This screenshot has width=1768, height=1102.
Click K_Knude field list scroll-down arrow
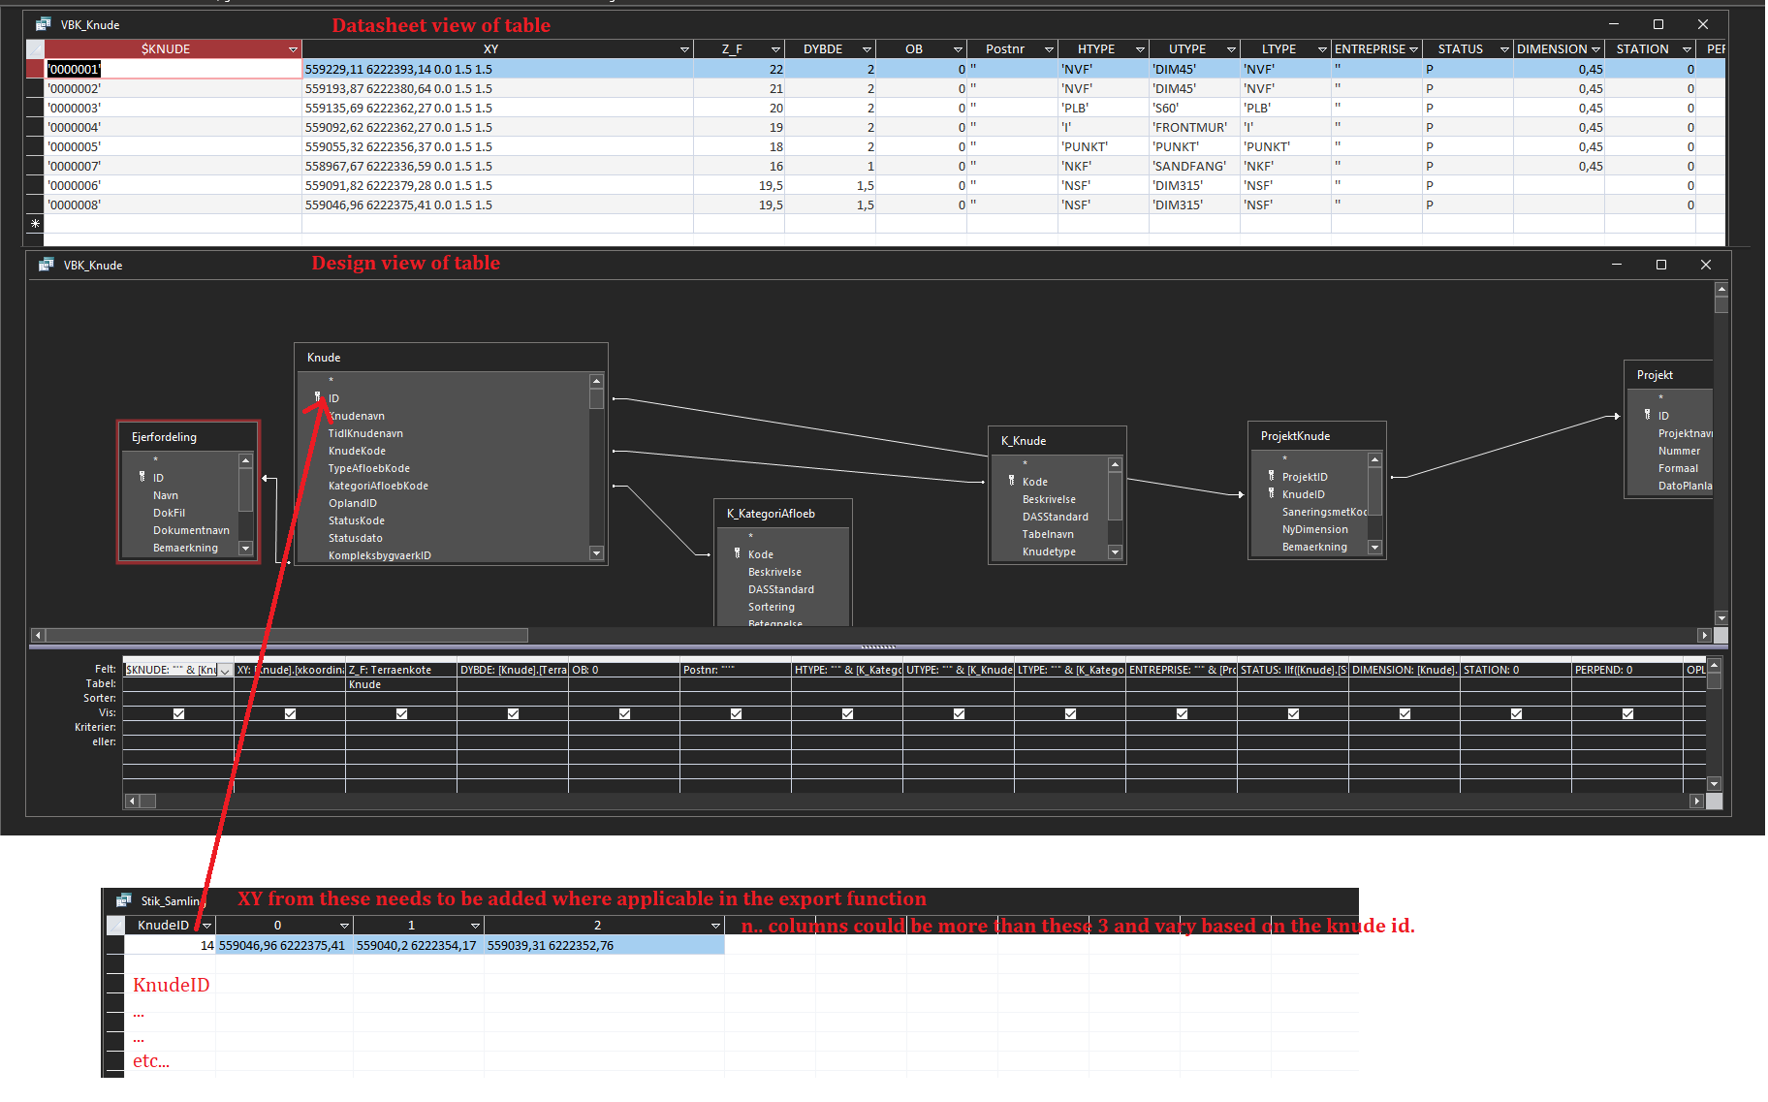pyautogui.click(x=1115, y=552)
